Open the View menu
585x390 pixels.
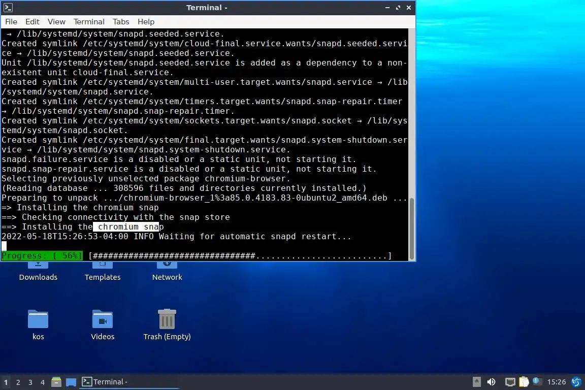coord(56,22)
